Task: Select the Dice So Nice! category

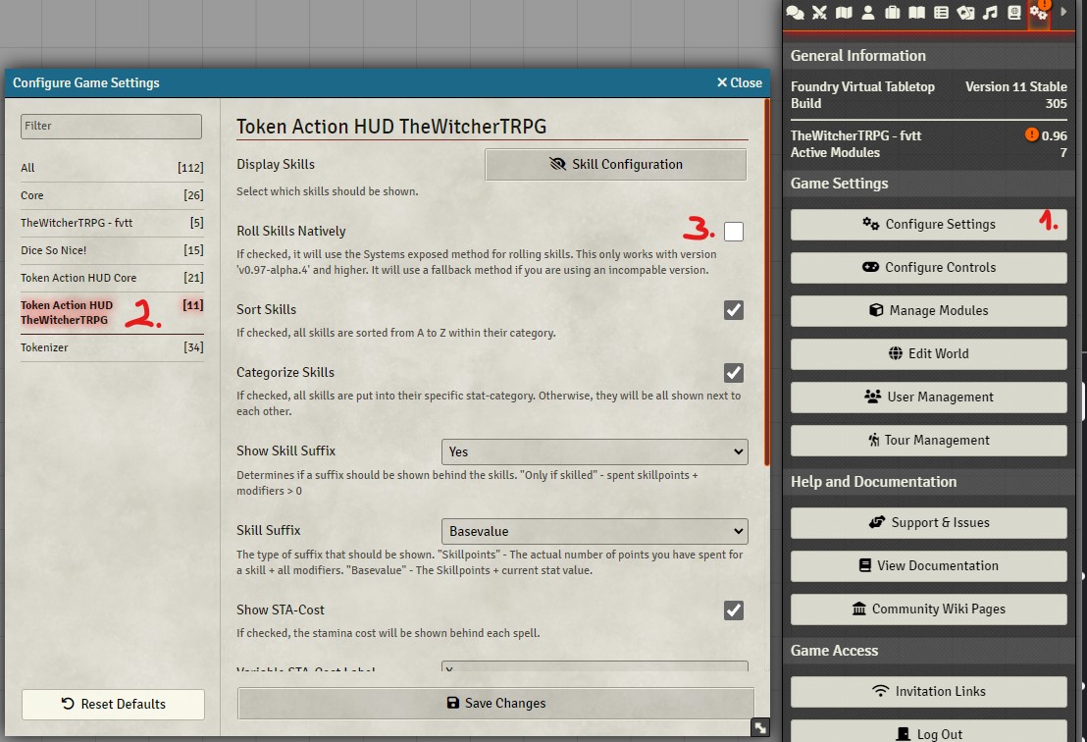Action: [x=111, y=250]
